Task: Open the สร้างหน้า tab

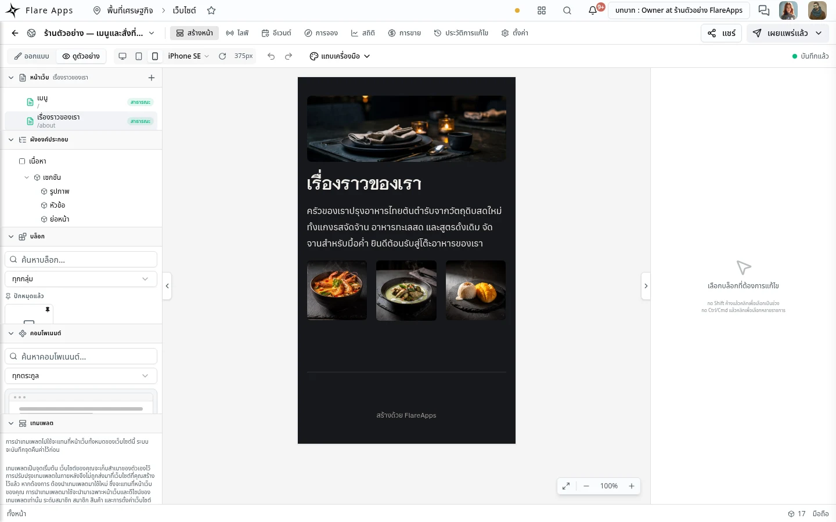Action: [194, 33]
